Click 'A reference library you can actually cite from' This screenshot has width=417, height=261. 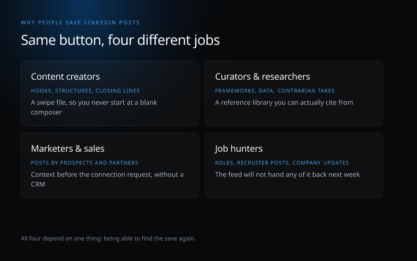pyautogui.click(x=284, y=103)
